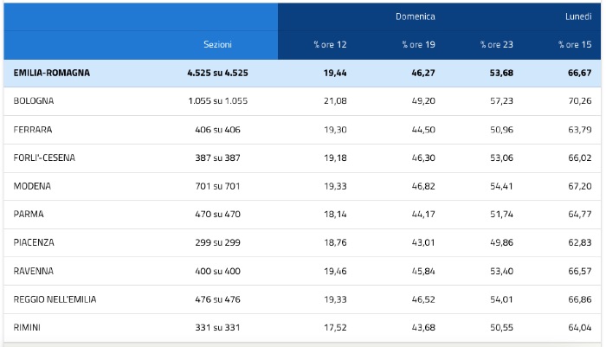The height and width of the screenshot is (347, 606).
Task: Select the PIACENZA row label
Action: [x=33, y=243]
